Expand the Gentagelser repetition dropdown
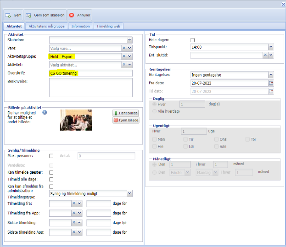This screenshot has width=286, height=247. click(x=271, y=75)
